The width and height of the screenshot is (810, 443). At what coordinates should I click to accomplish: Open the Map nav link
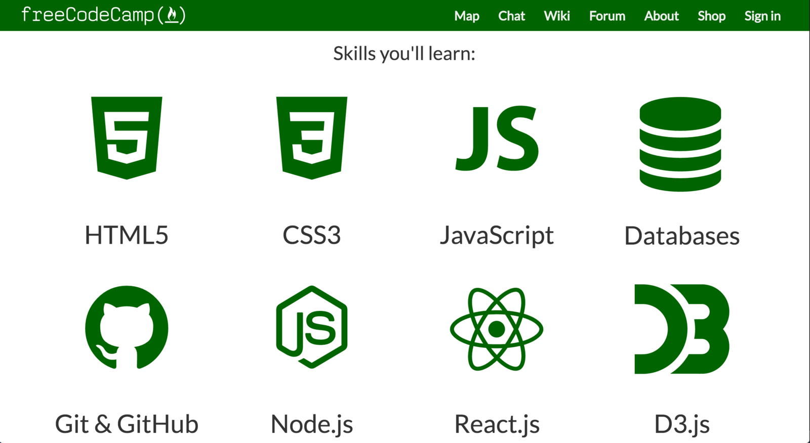click(467, 16)
